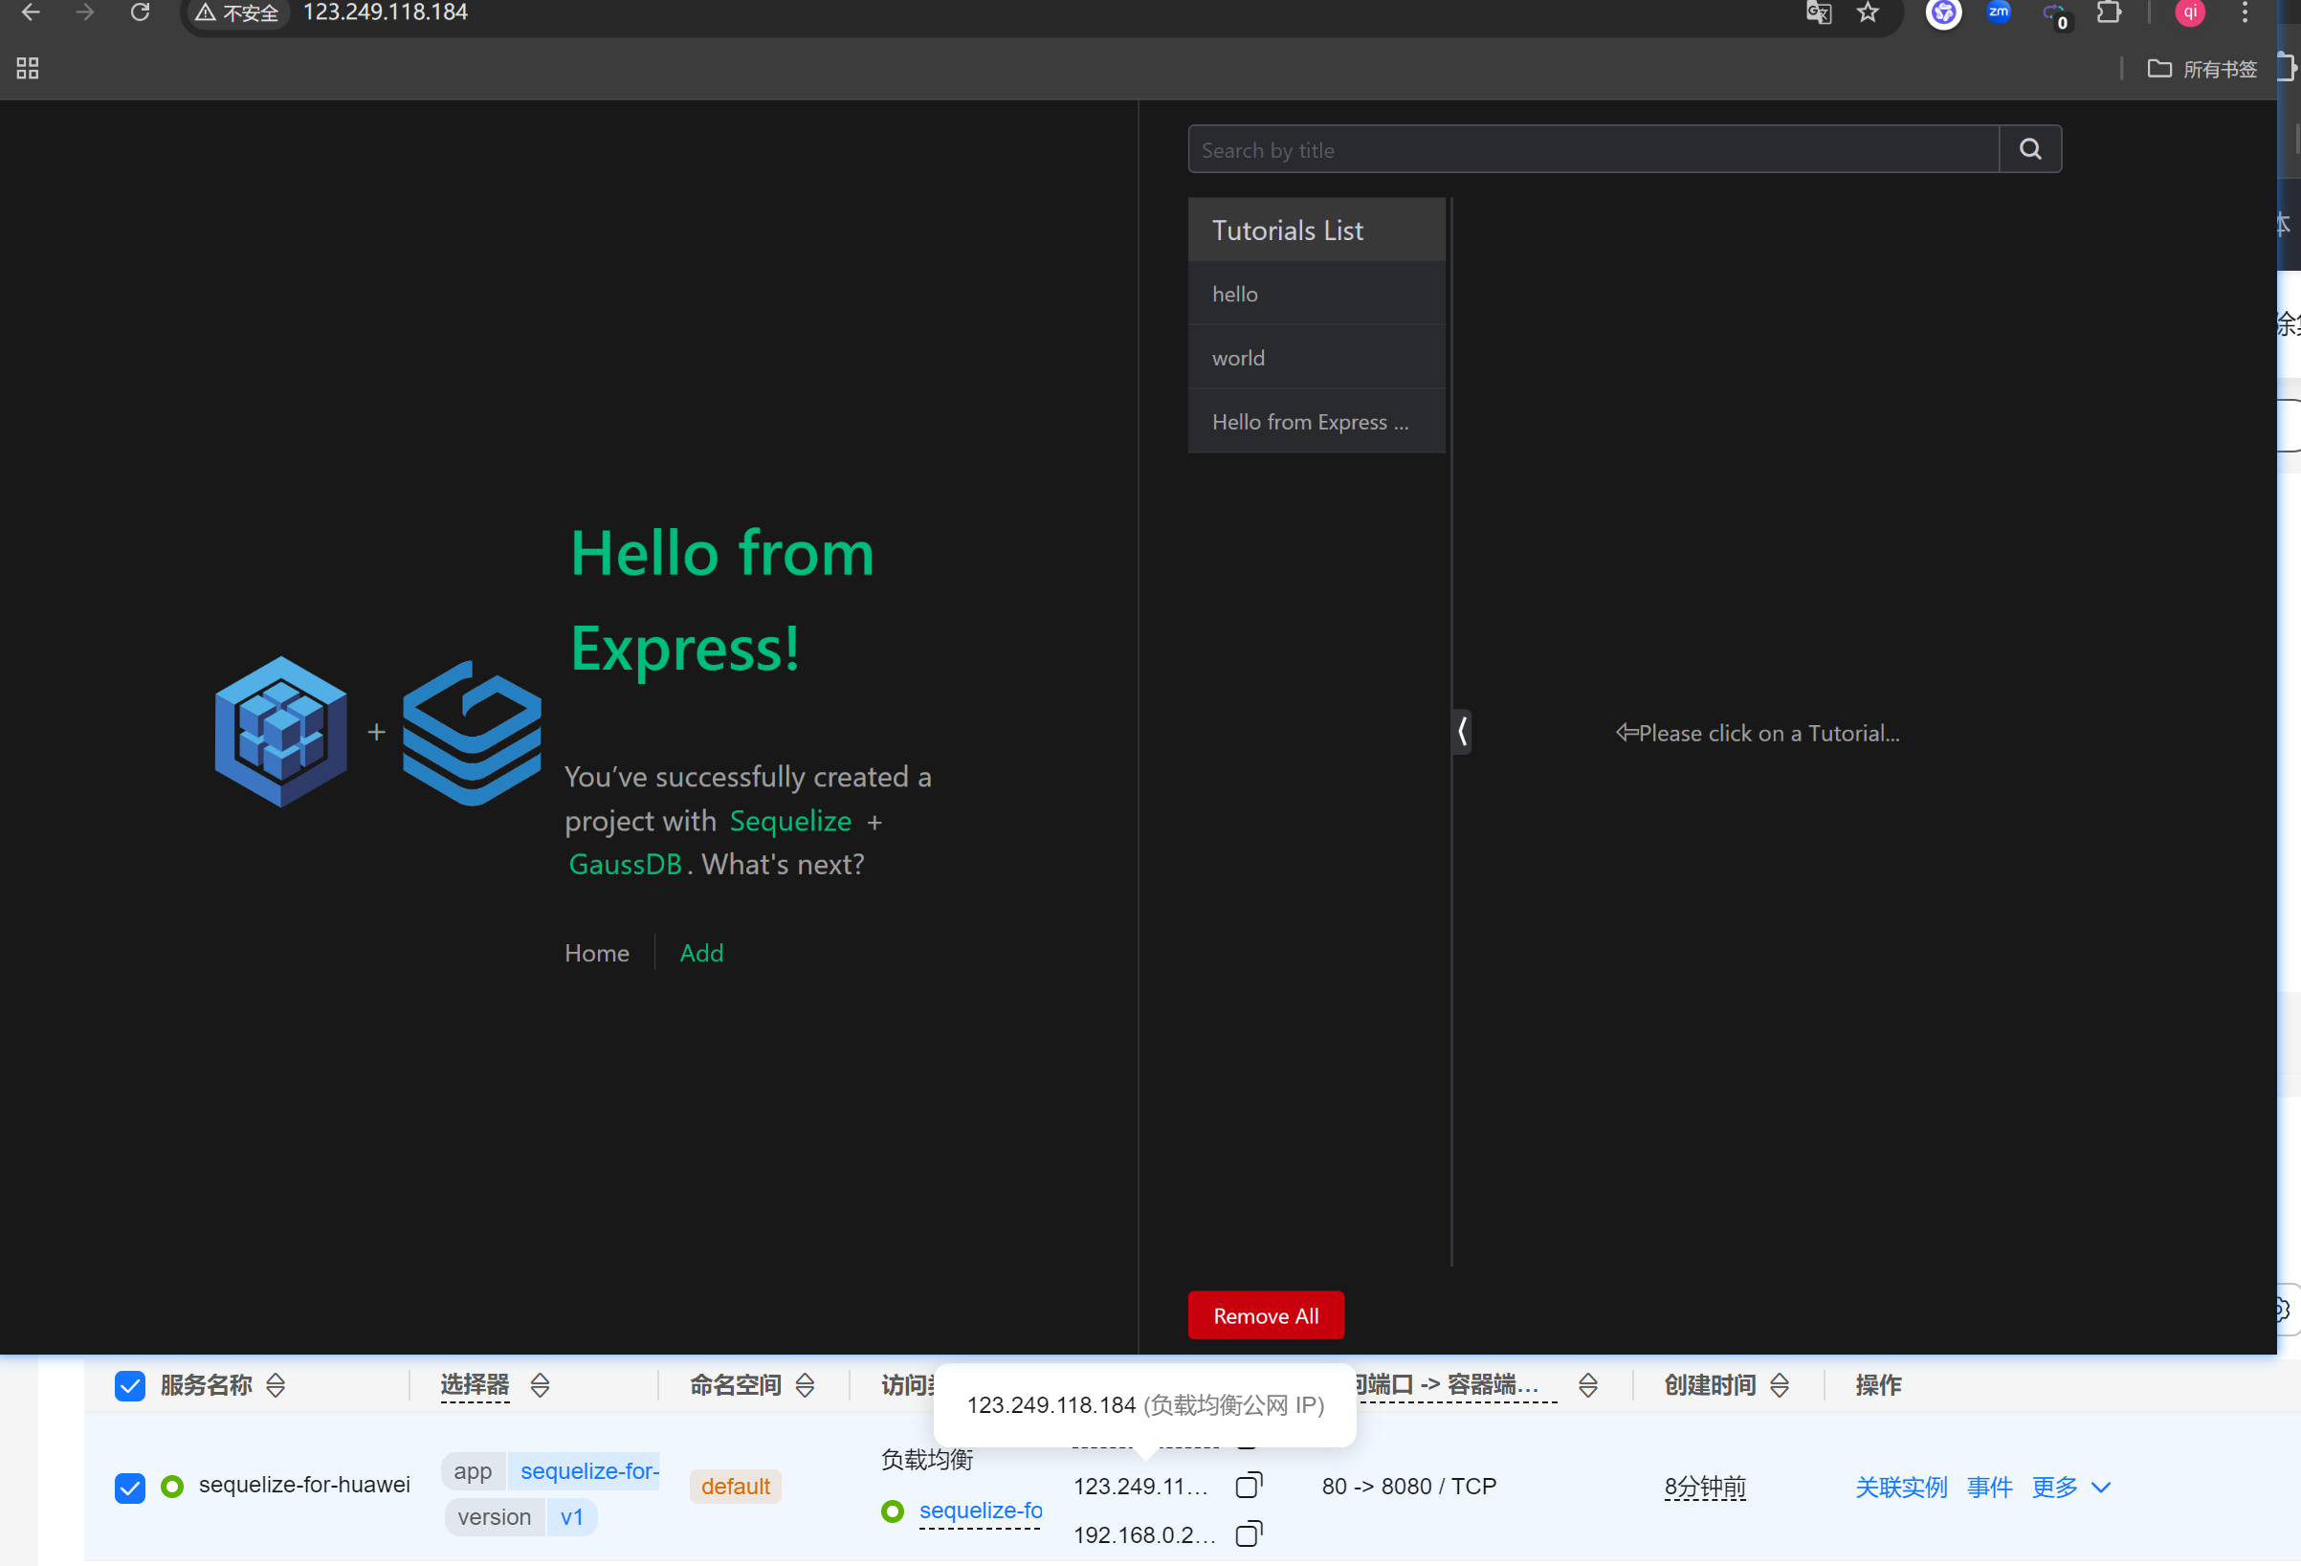Reload the page with the browser refresh icon
2301x1566 pixels.
pyautogui.click(x=140, y=12)
